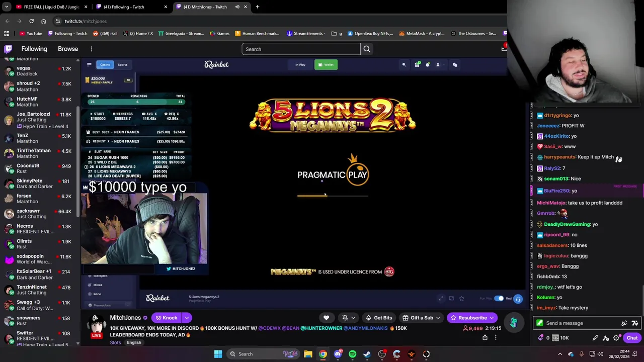Open Bits balance gem icon
The height and width of the screenshot is (362, 644).
(x=541, y=338)
